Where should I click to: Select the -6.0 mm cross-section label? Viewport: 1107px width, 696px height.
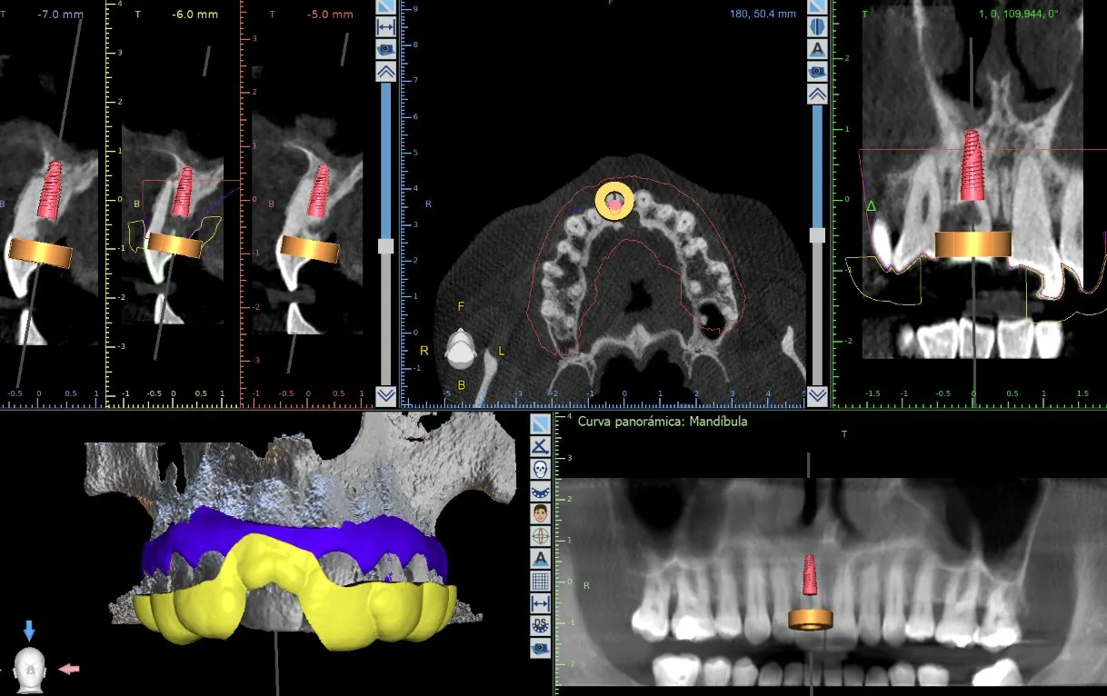point(195,15)
